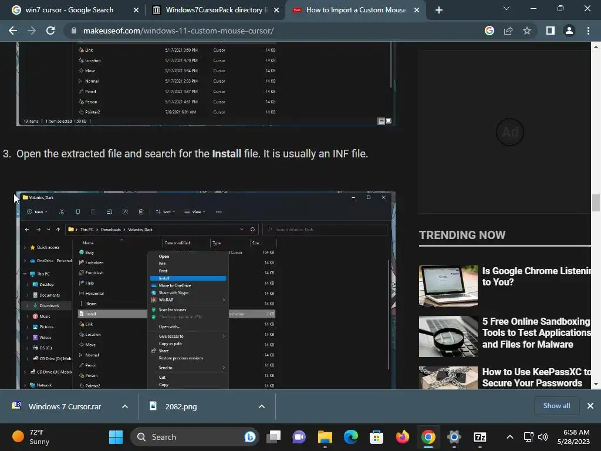Reload the makeuseof page
Viewport: 601px width, 451px height.
coord(50,31)
